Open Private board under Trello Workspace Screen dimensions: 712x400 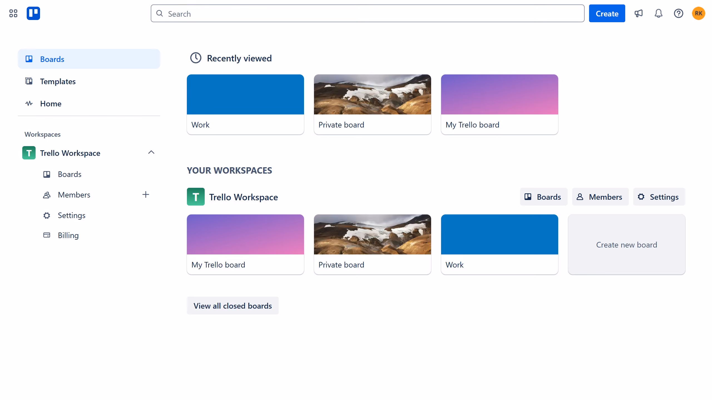click(372, 244)
